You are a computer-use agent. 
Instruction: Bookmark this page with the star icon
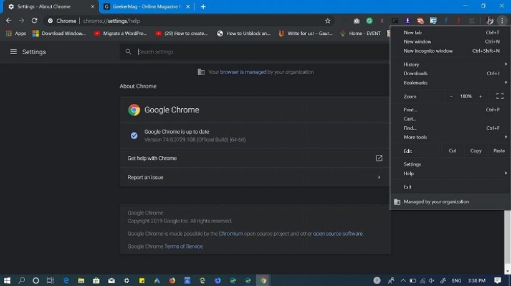(x=328, y=21)
